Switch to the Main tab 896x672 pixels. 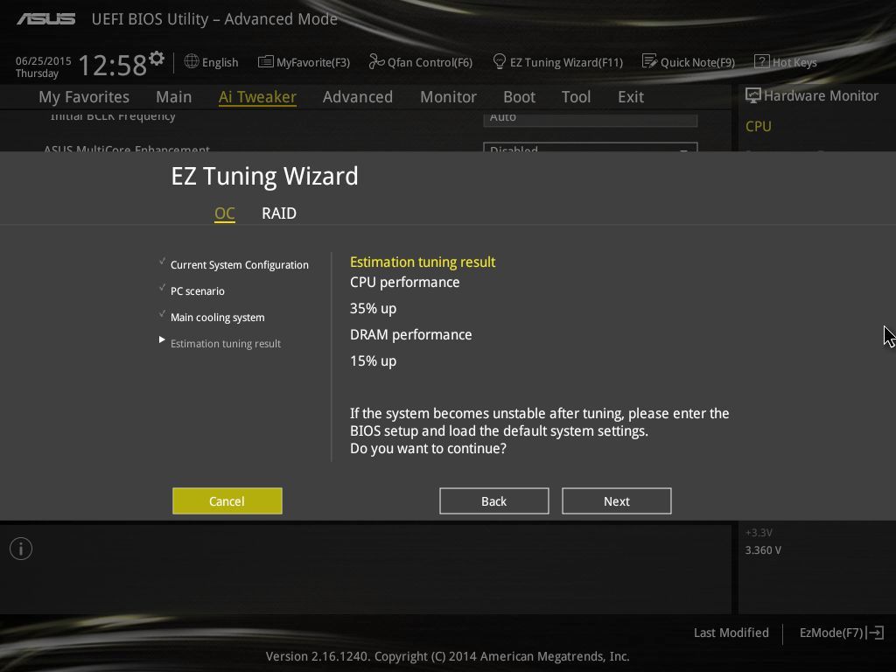tap(174, 97)
